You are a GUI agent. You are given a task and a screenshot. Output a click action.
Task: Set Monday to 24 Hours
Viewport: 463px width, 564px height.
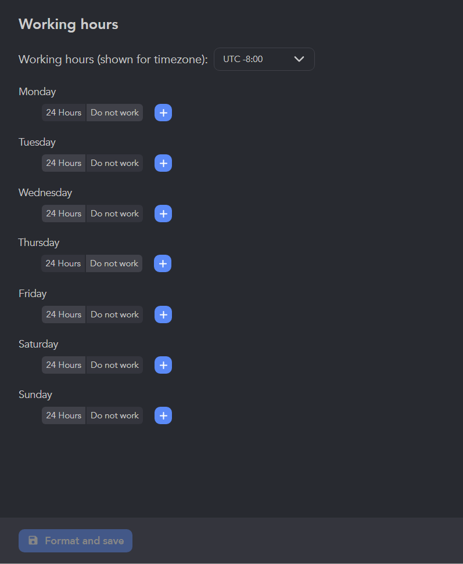64,113
